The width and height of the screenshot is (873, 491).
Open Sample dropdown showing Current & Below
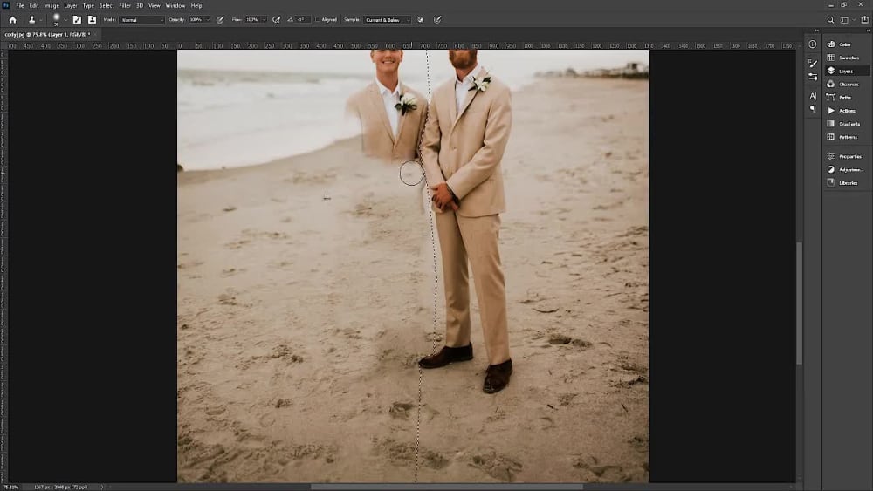[x=387, y=20]
